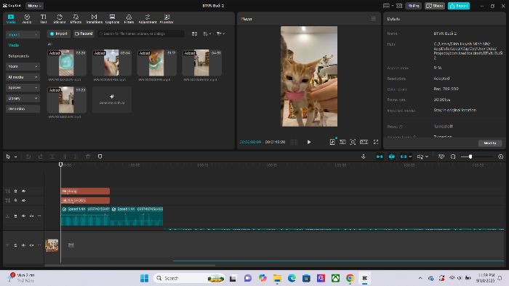The height and width of the screenshot is (286, 509).
Task: Collapse the Import section dropdown
Action: pos(23,34)
